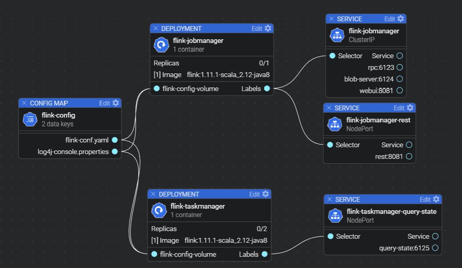Click the Replicas 0/2 row of flink-taskmanager
Image resolution: width=462 pixels, height=268 pixels.
[x=209, y=229]
